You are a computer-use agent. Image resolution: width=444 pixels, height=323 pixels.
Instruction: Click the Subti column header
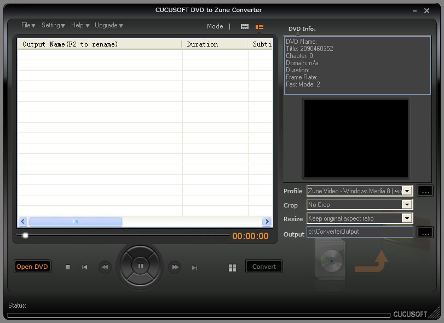pyautogui.click(x=260, y=44)
